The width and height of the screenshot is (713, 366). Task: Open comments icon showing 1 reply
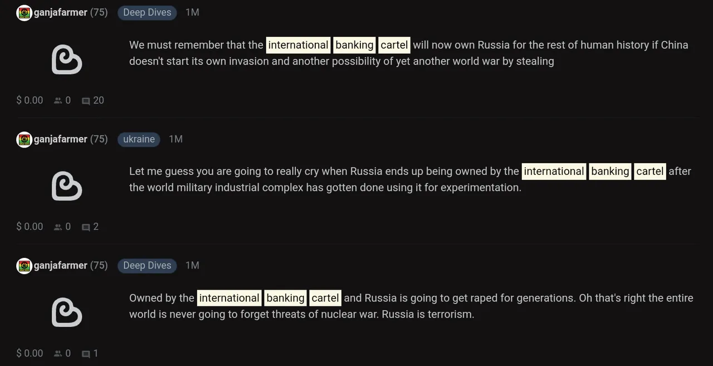86,354
